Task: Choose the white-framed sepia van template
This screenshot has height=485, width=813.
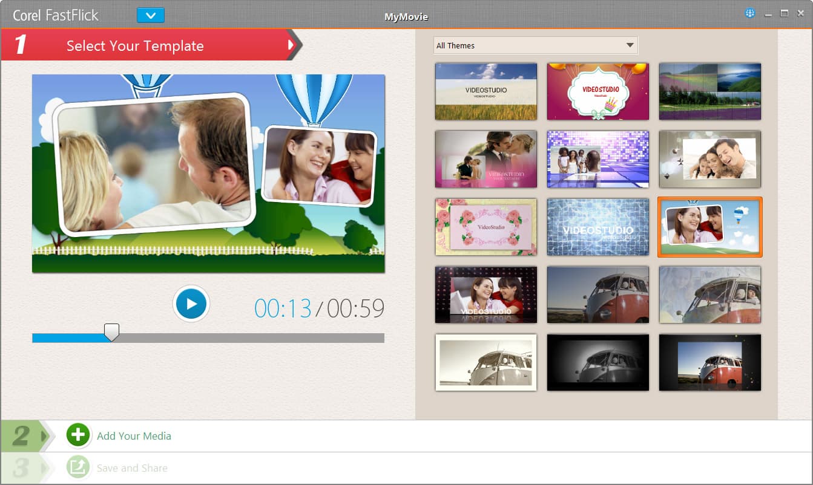Action: click(x=486, y=362)
